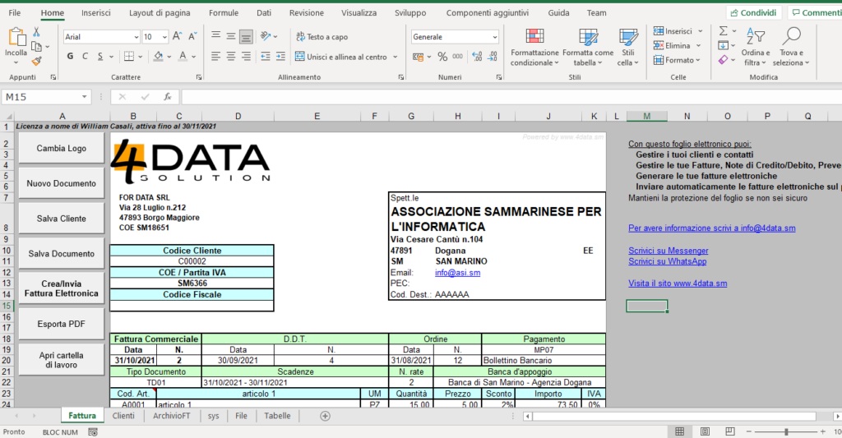Open the Arial font name dropdown
Screen dimensions: 842x438
point(136,36)
